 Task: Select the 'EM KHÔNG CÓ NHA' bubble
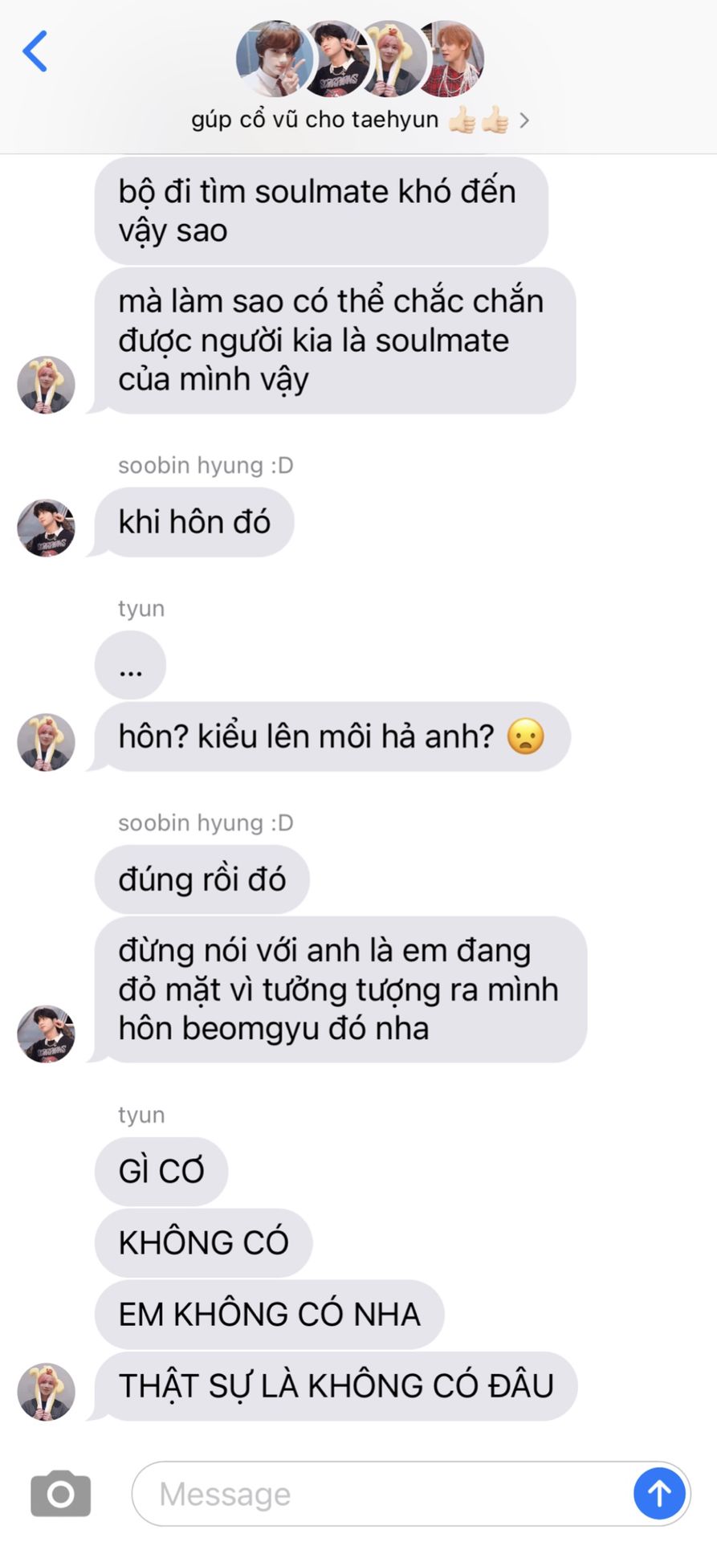[x=269, y=1314]
